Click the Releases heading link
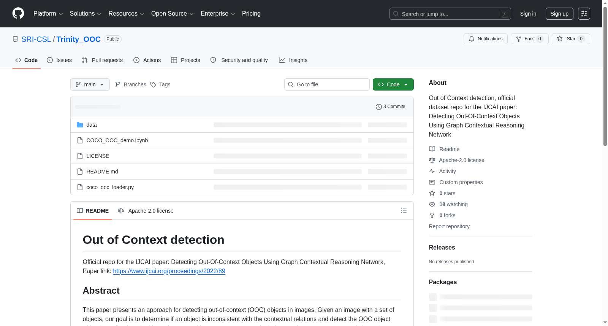 [442, 248]
